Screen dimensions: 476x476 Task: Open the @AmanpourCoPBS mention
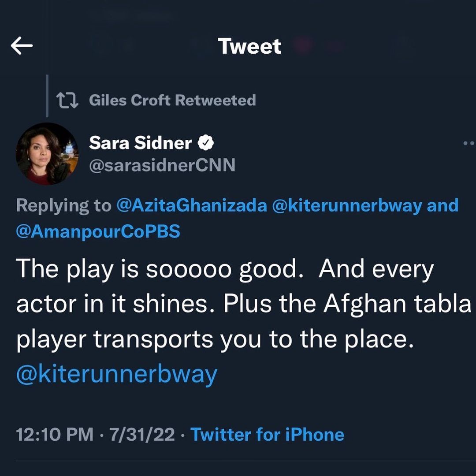98,231
